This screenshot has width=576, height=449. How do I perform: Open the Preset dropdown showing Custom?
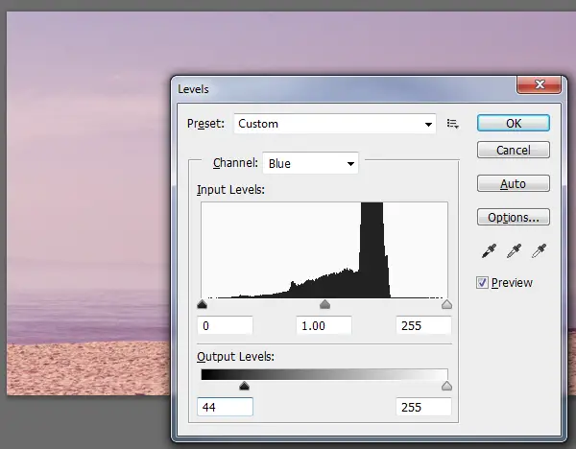click(334, 124)
